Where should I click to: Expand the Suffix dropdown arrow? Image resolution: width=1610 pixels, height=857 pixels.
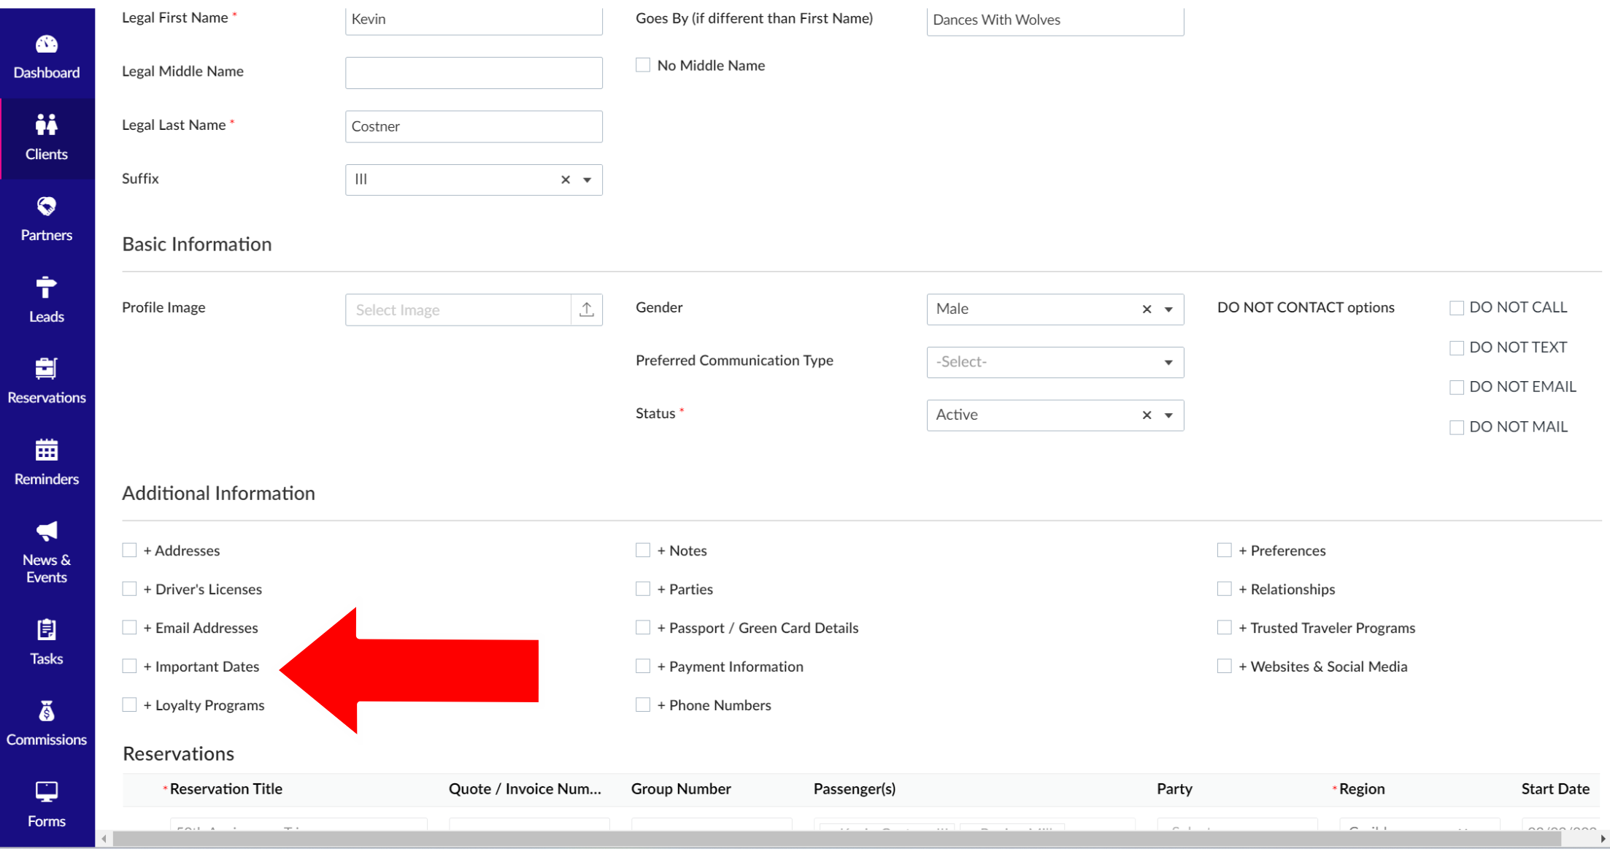[x=587, y=180]
